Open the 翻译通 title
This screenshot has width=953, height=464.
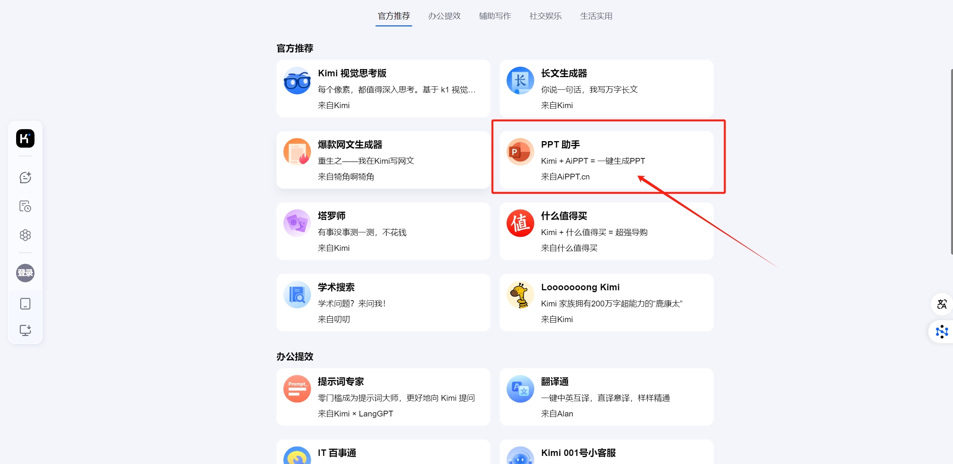(555, 382)
